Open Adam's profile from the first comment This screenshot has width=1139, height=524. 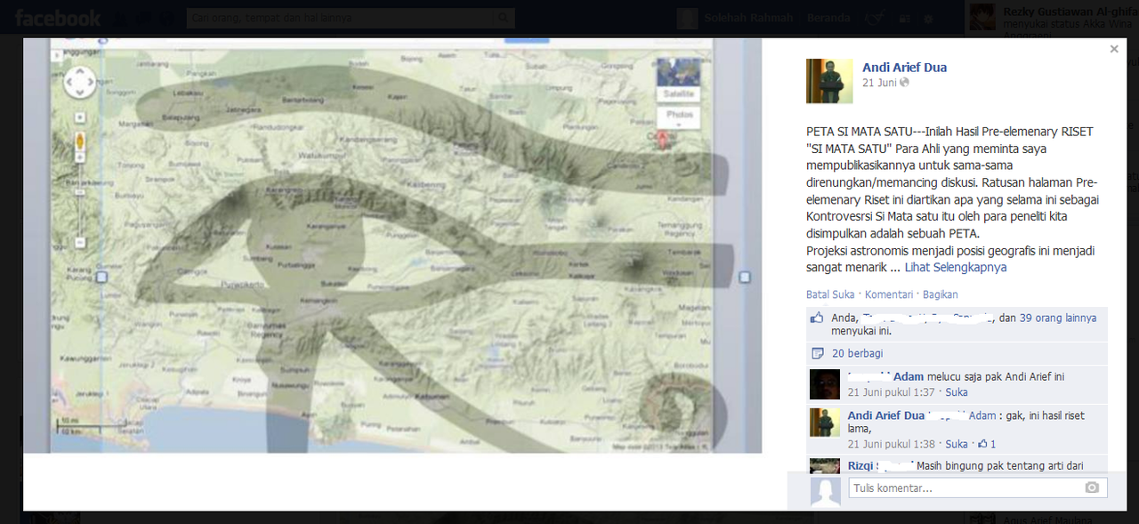[x=909, y=377]
